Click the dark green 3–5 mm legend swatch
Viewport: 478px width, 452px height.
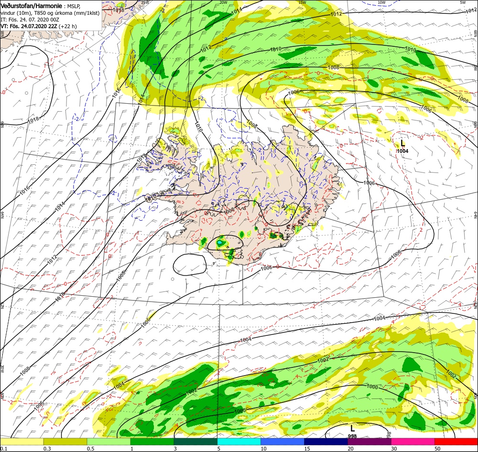(x=196, y=441)
